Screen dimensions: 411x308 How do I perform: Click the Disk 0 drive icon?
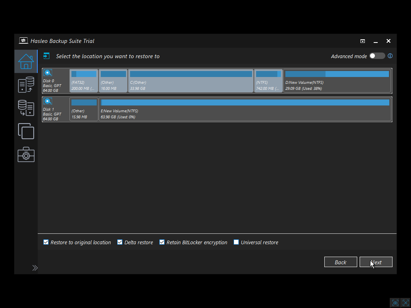point(48,73)
